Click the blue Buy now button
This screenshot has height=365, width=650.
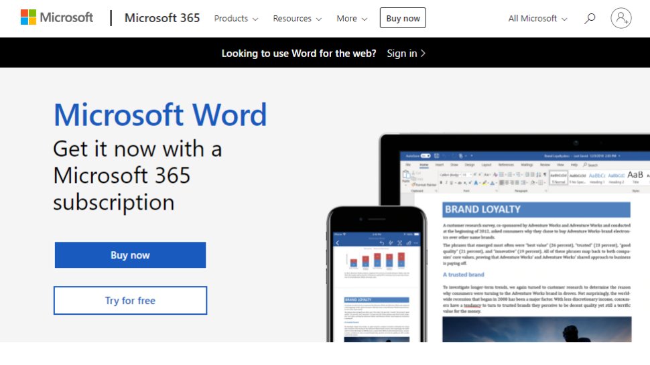(130, 255)
